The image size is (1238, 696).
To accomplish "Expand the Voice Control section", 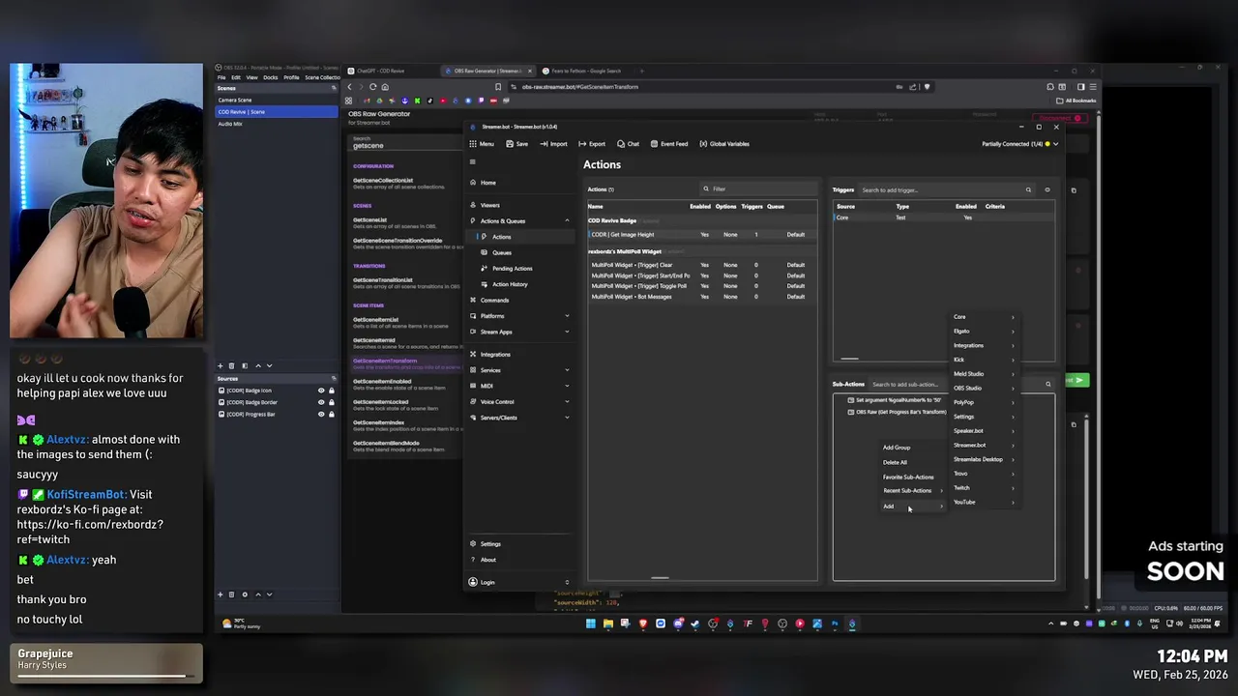I will coord(567,401).
